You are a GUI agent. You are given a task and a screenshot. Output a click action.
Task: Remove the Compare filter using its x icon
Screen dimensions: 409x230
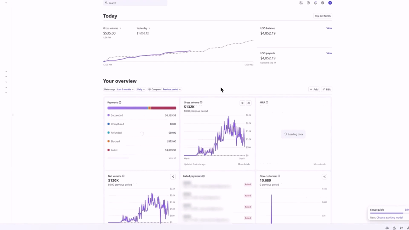pos(150,89)
